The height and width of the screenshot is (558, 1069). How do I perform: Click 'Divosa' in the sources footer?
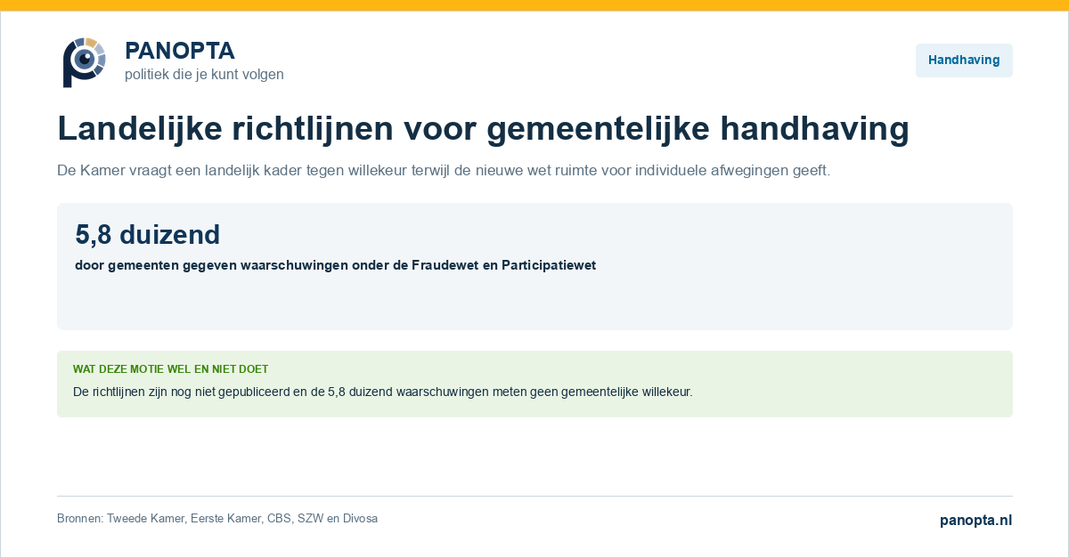(x=360, y=519)
